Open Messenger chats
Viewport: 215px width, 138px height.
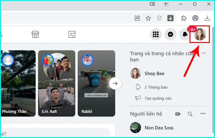tap(170, 34)
